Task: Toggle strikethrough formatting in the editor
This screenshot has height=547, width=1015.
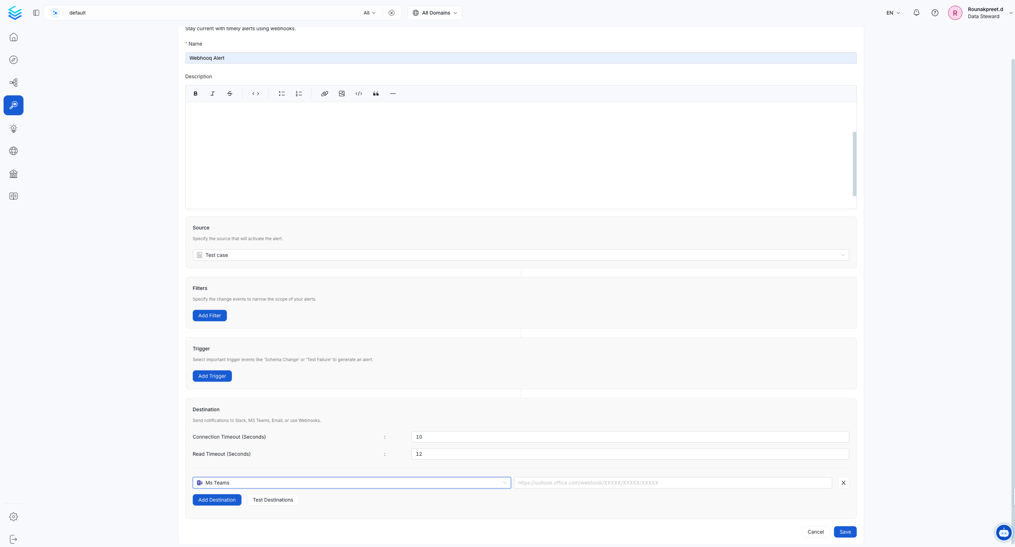Action: [230, 93]
